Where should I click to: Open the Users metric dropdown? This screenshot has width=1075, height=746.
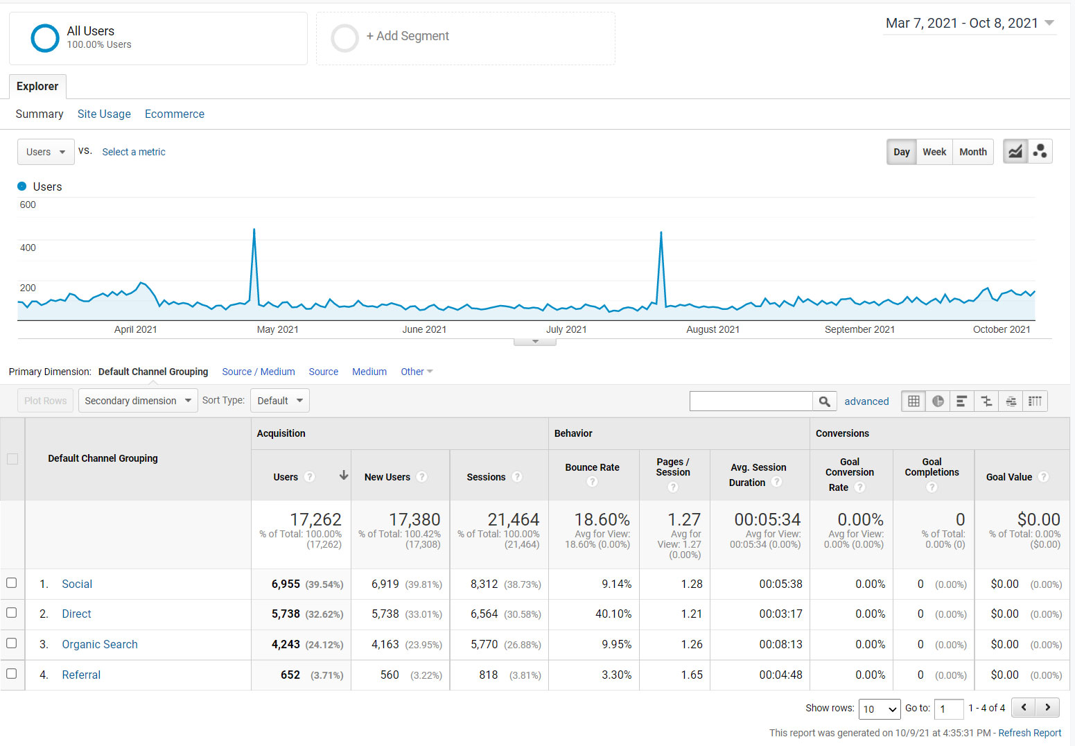(x=46, y=152)
